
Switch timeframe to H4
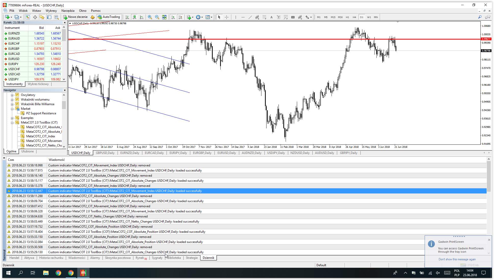click(x=354, y=17)
